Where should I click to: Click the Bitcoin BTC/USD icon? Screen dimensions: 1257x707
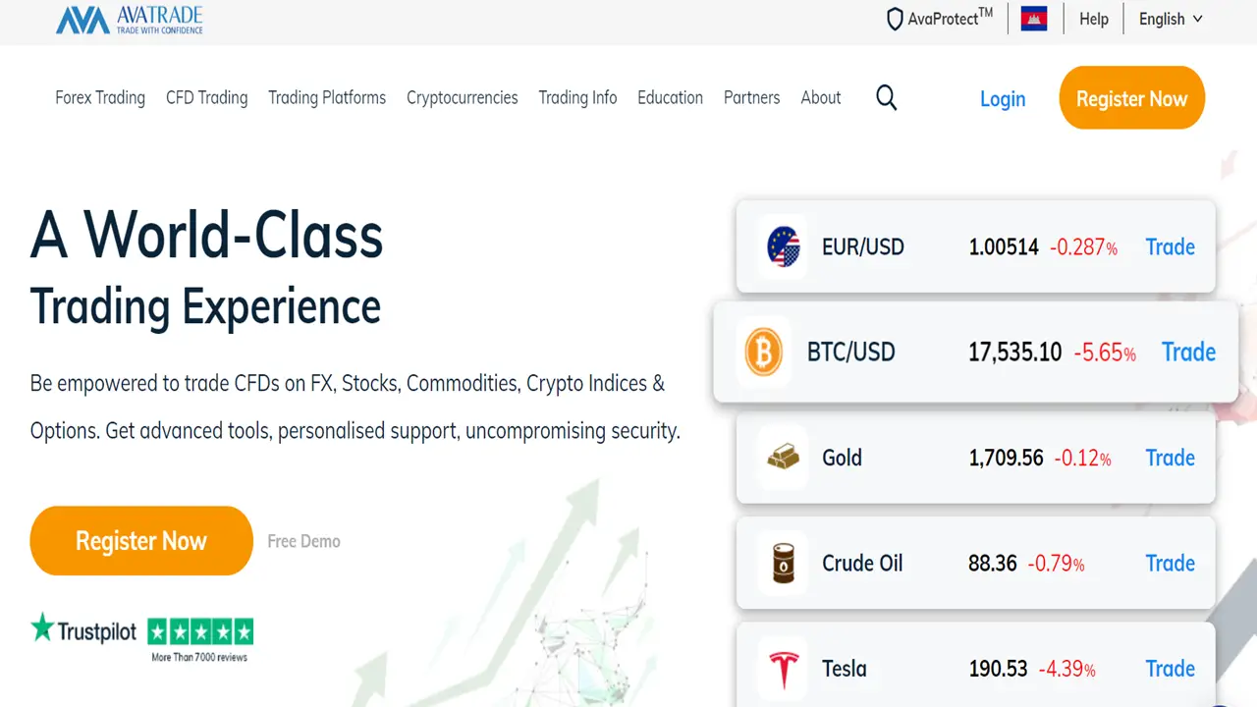763,352
